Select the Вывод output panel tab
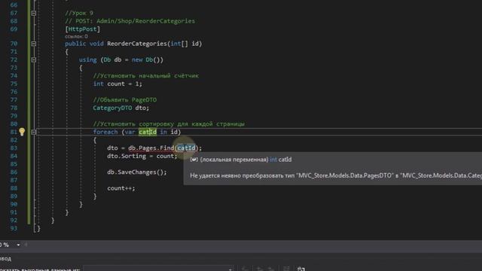482x271 pixels. tap(5, 259)
